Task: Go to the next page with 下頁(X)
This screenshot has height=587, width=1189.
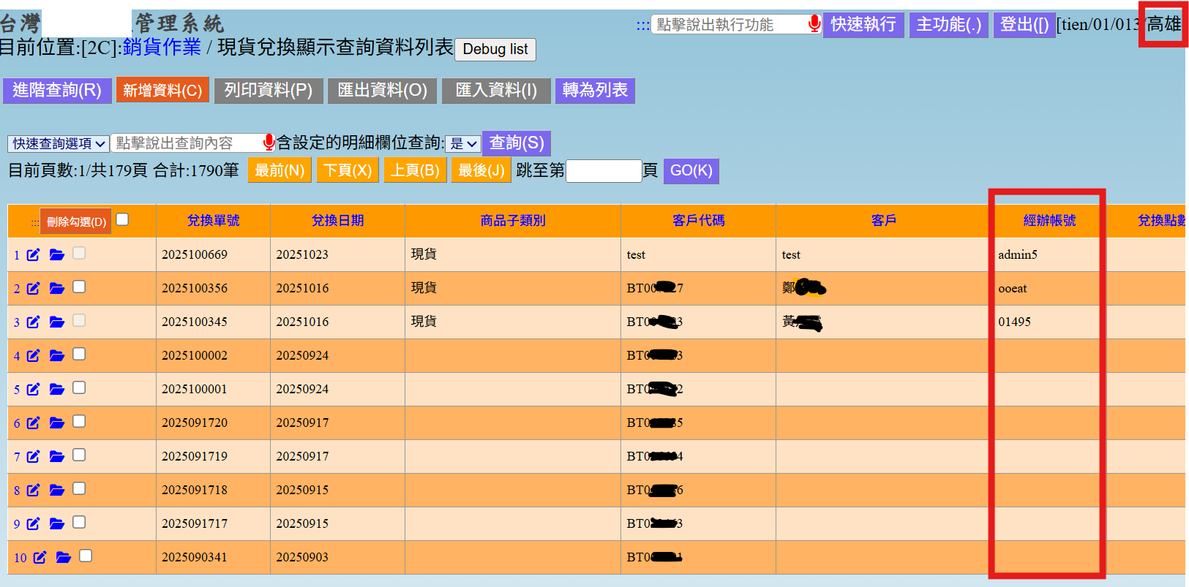Action: 348,170
